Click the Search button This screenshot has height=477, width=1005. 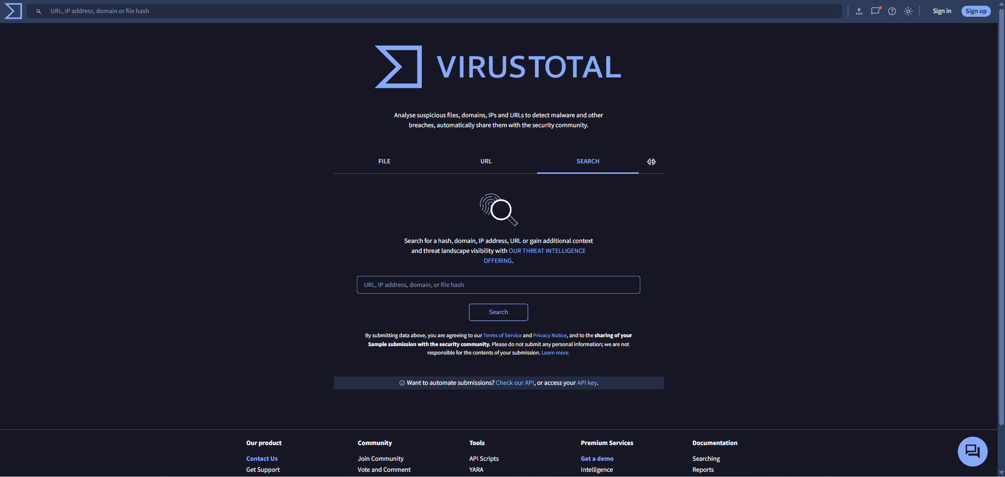498,312
